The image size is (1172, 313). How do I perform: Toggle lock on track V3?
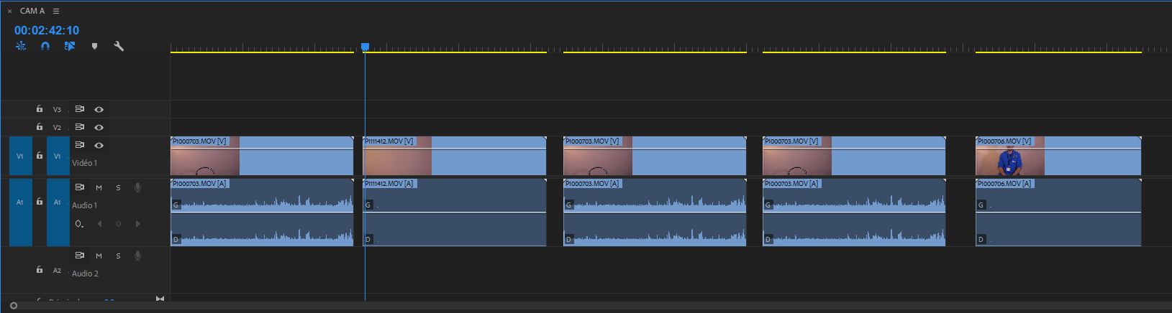(40, 109)
